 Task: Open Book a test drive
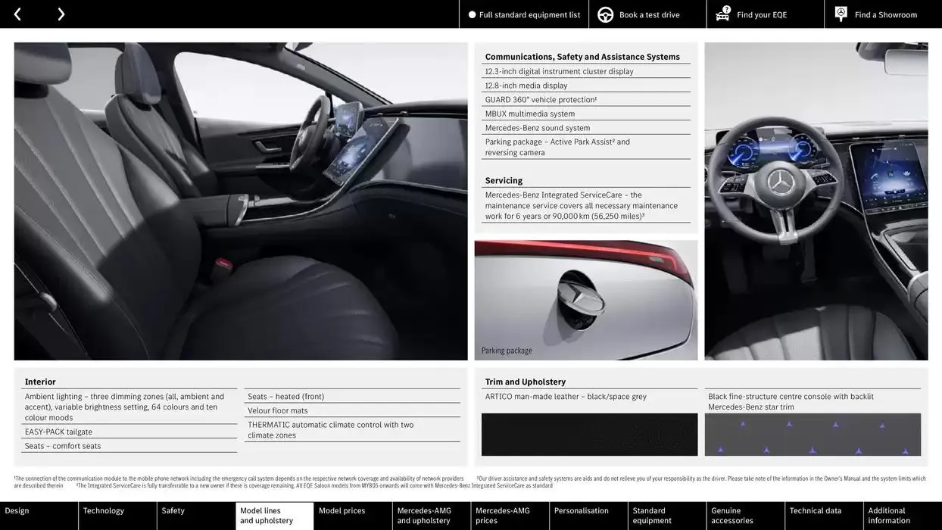tap(647, 14)
